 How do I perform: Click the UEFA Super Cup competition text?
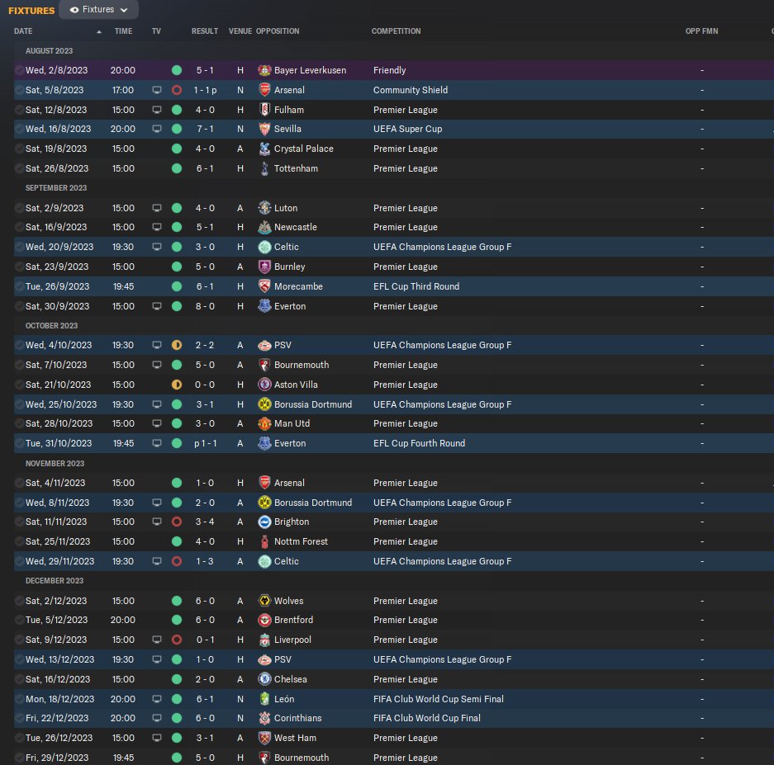(x=407, y=129)
